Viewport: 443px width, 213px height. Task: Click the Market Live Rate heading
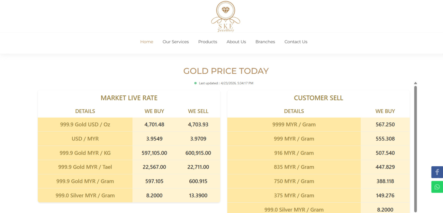pos(129,98)
